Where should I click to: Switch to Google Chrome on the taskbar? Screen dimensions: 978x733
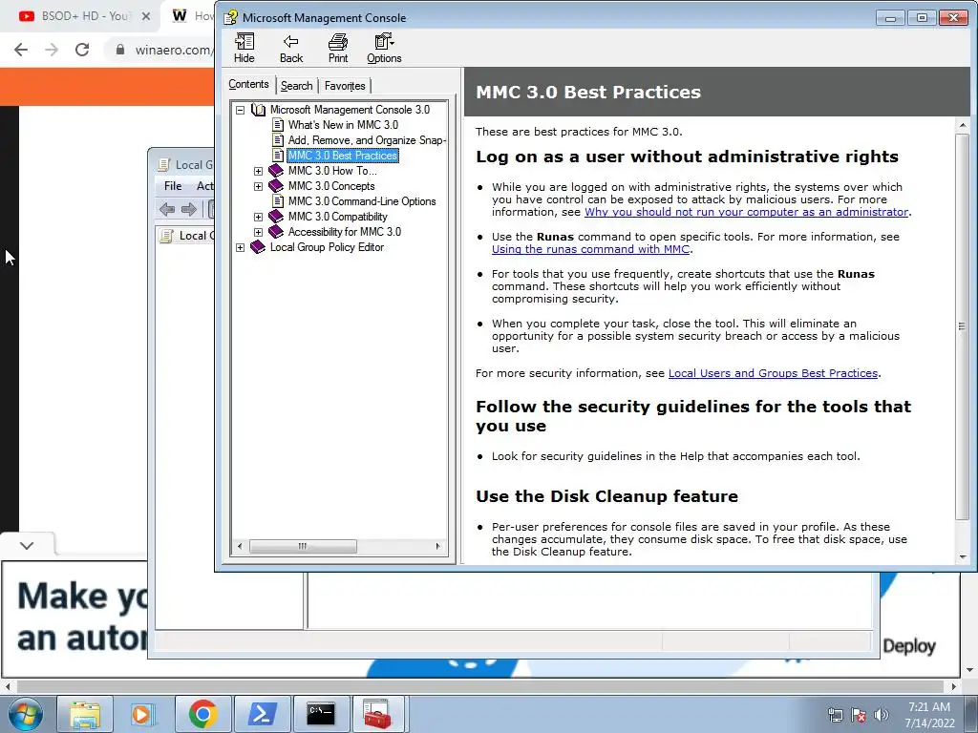coord(202,714)
